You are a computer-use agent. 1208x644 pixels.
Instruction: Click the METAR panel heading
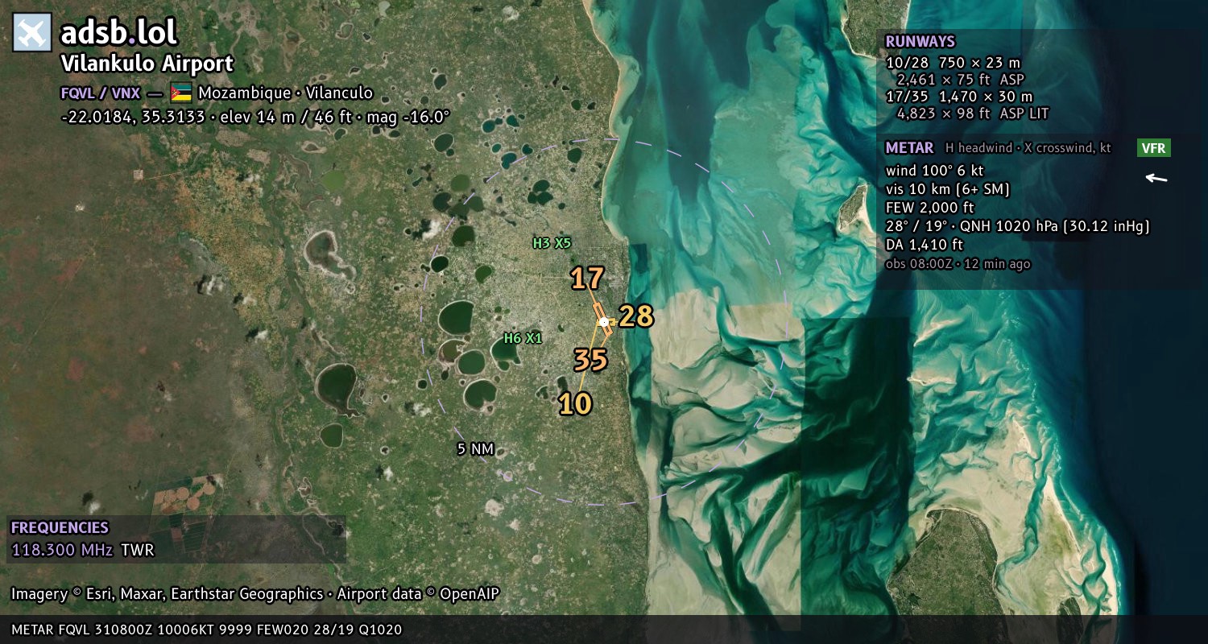[x=909, y=148]
